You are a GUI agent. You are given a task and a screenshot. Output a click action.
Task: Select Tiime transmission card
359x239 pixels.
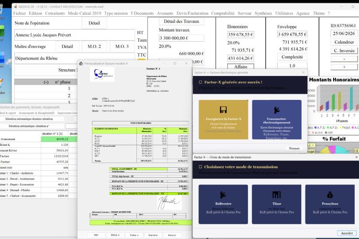click(277, 205)
